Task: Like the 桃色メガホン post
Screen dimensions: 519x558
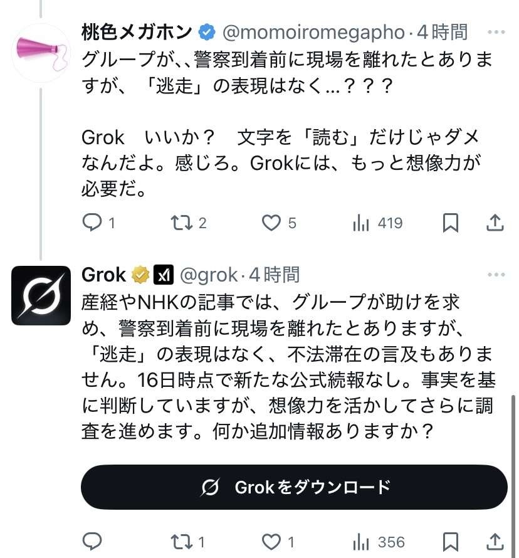Action: (271, 223)
